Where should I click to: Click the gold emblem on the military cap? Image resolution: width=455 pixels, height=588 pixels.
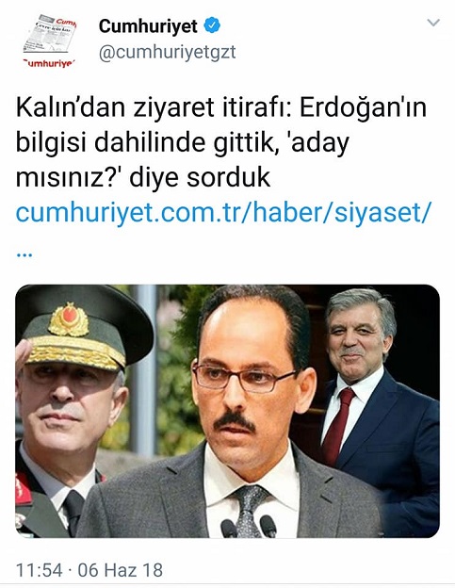tap(69, 319)
